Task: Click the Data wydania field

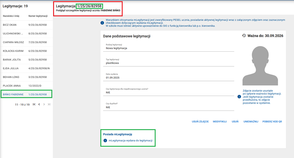Action: click(170, 78)
